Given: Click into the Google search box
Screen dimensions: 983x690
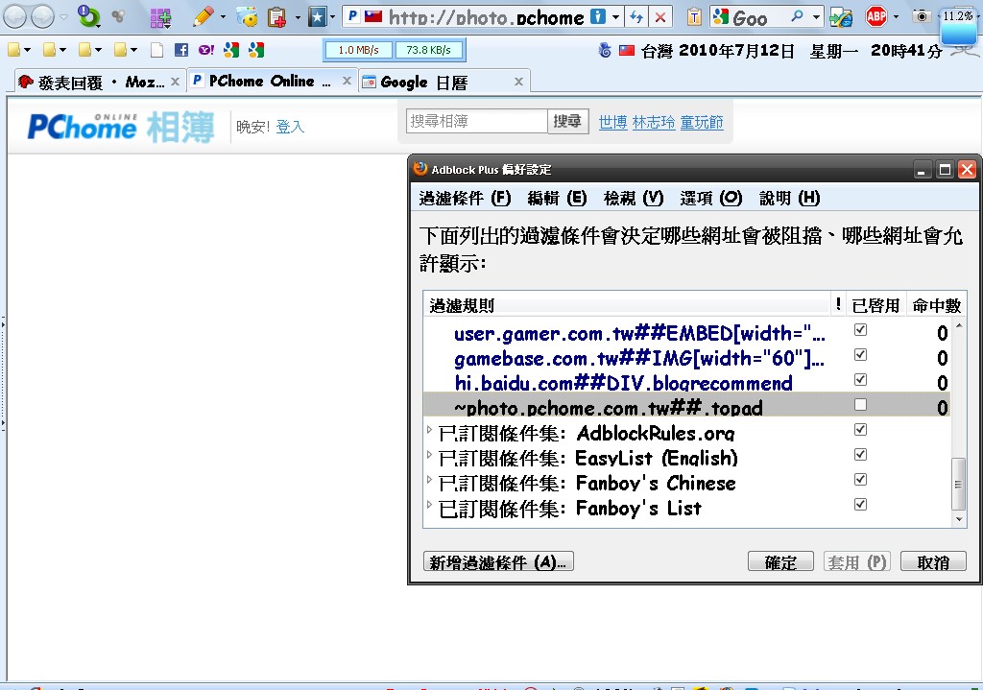Looking at the screenshot, I should pyautogui.click(x=756, y=17).
